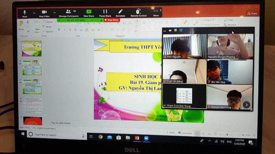
Task: Open Remote Control options
Action: pyautogui.click(x=139, y=13)
